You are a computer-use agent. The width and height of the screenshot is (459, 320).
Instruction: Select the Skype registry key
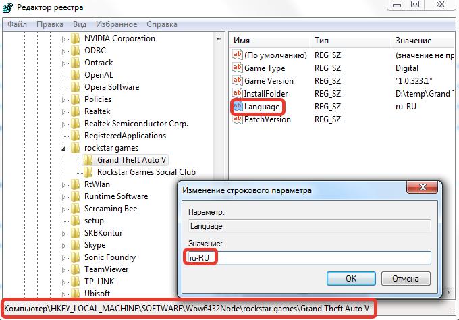coord(94,245)
